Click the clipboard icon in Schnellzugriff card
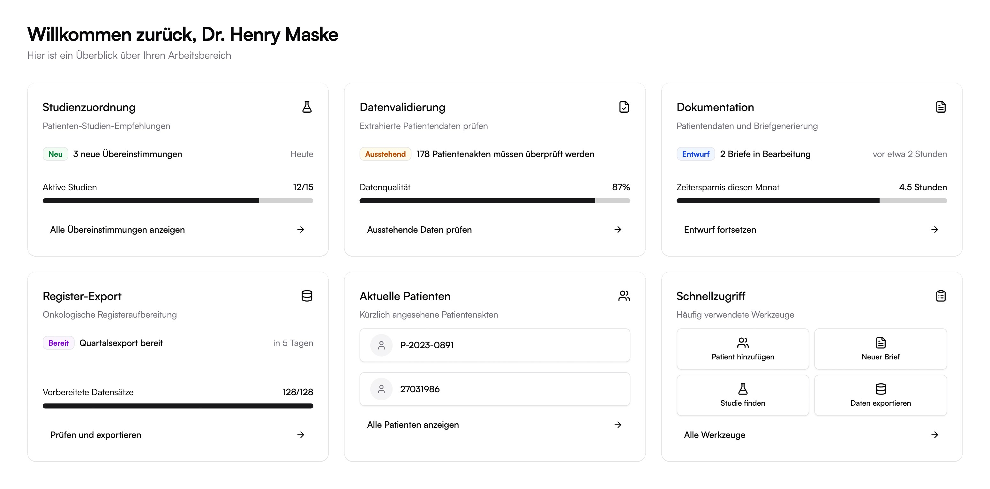Image resolution: width=990 pixels, height=489 pixels. [x=941, y=296]
